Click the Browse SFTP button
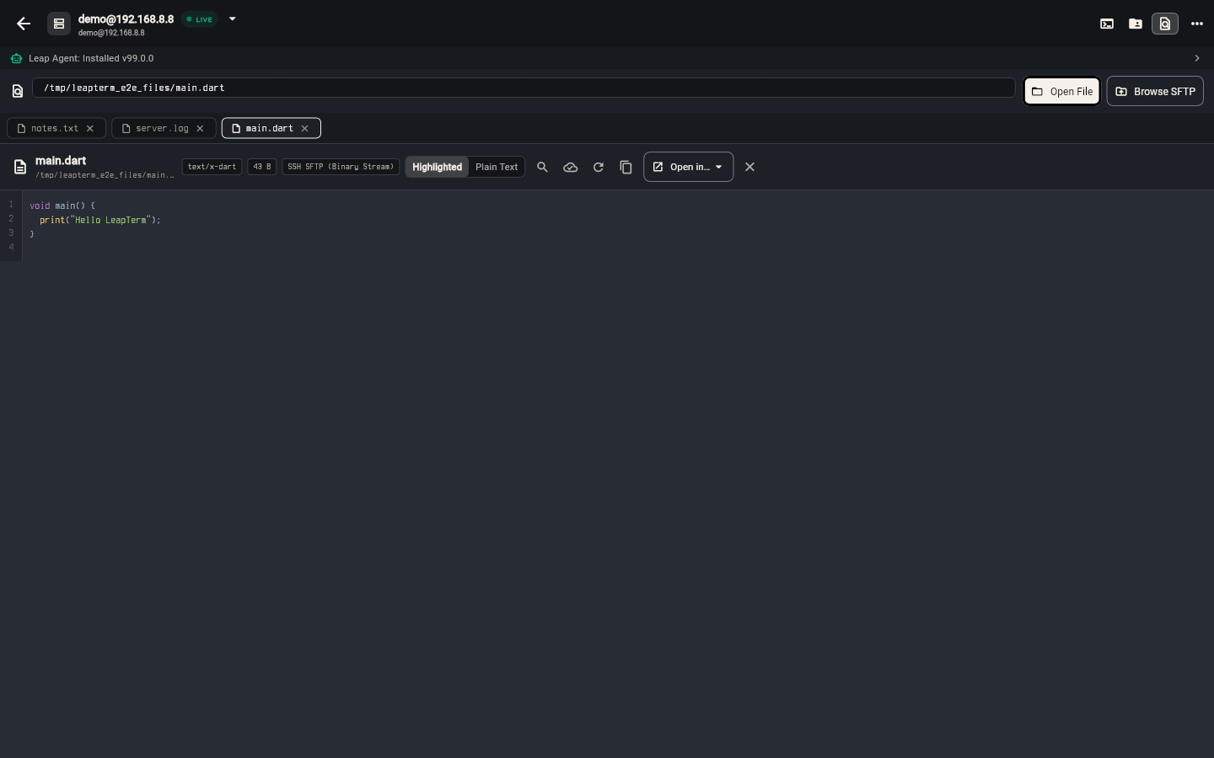This screenshot has width=1214, height=758. tap(1155, 91)
